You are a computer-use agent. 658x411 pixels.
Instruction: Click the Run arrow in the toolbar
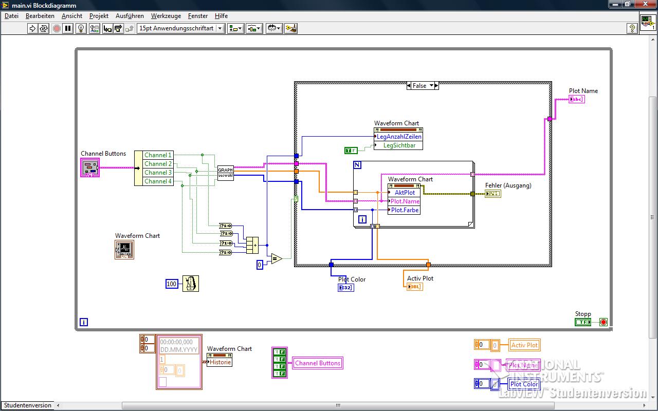(x=32, y=29)
